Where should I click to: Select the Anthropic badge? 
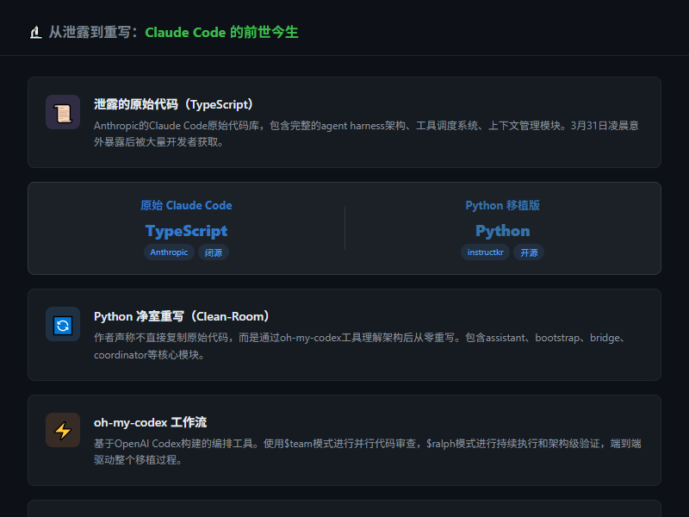[169, 252]
